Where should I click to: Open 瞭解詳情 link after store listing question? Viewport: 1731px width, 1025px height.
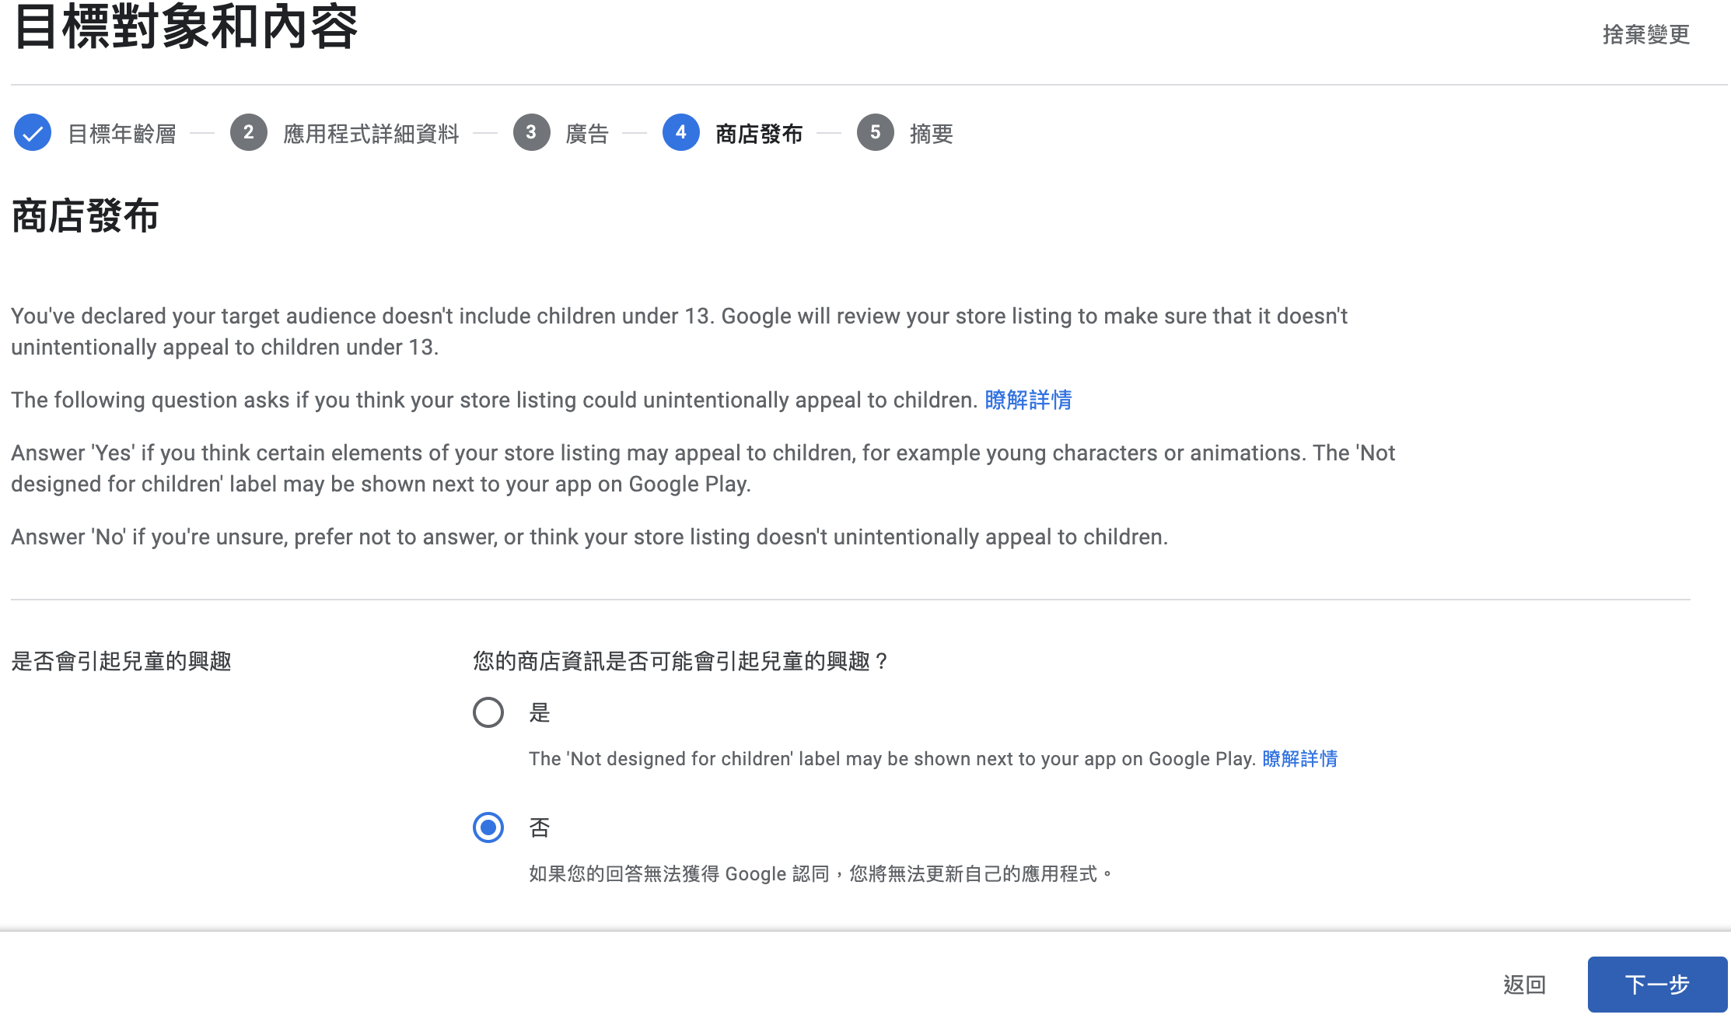[1028, 400]
